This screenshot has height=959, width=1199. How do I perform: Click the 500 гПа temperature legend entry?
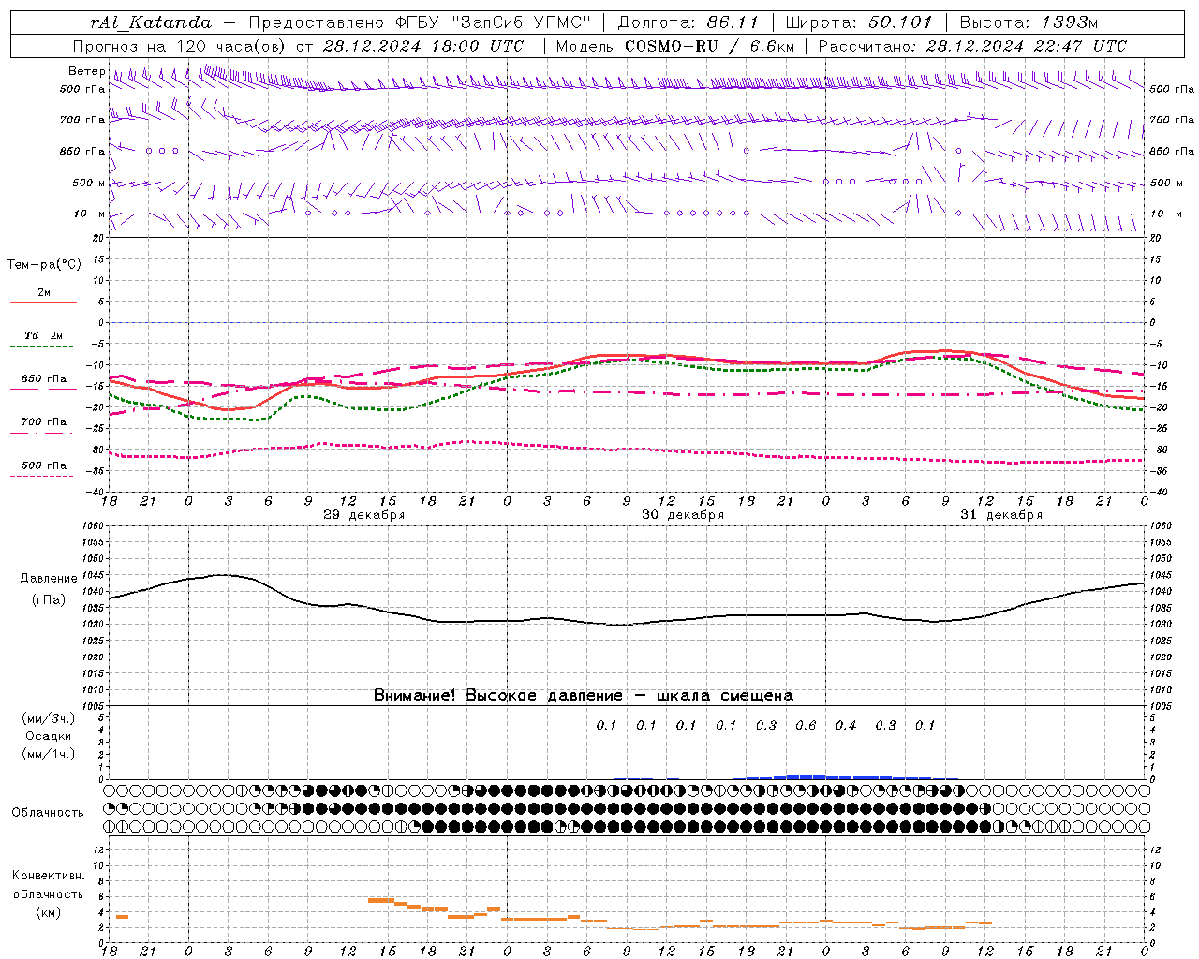coord(44,465)
